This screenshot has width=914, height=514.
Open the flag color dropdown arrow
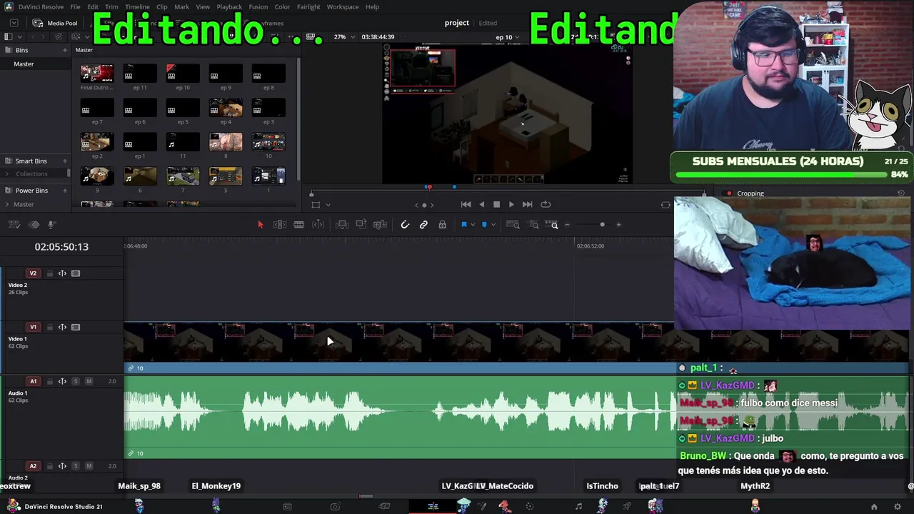(x=473, y=225)
